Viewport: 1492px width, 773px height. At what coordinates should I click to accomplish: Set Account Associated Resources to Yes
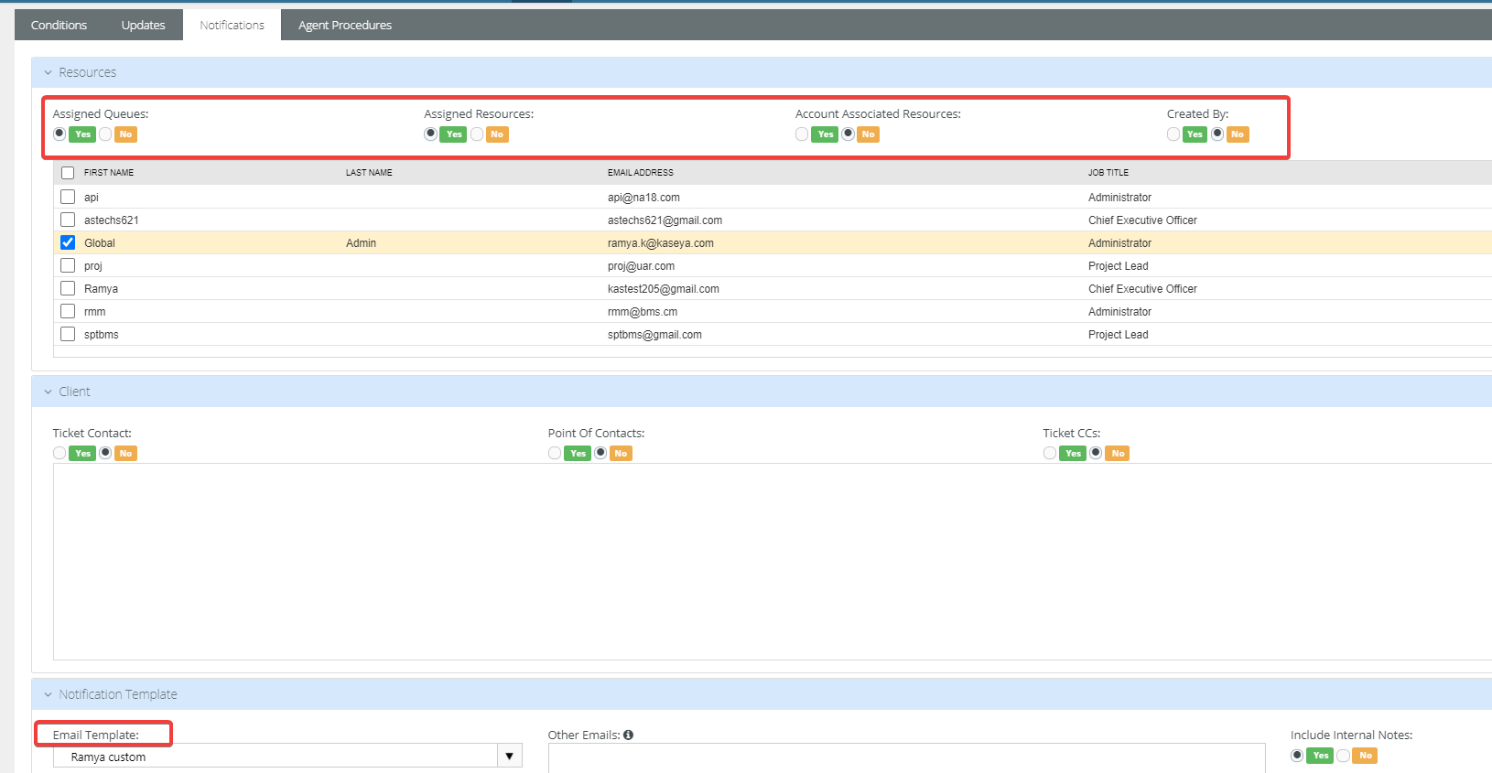[802, 134]
